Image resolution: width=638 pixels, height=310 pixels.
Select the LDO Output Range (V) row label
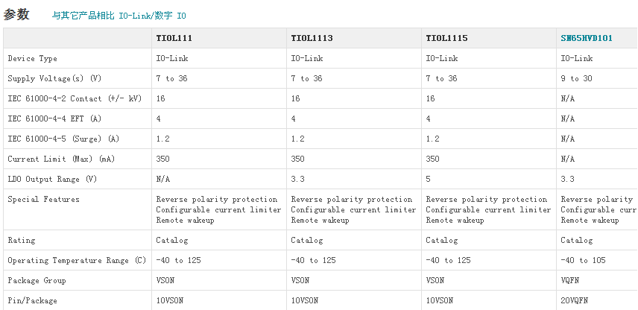(x=52, y=179)
